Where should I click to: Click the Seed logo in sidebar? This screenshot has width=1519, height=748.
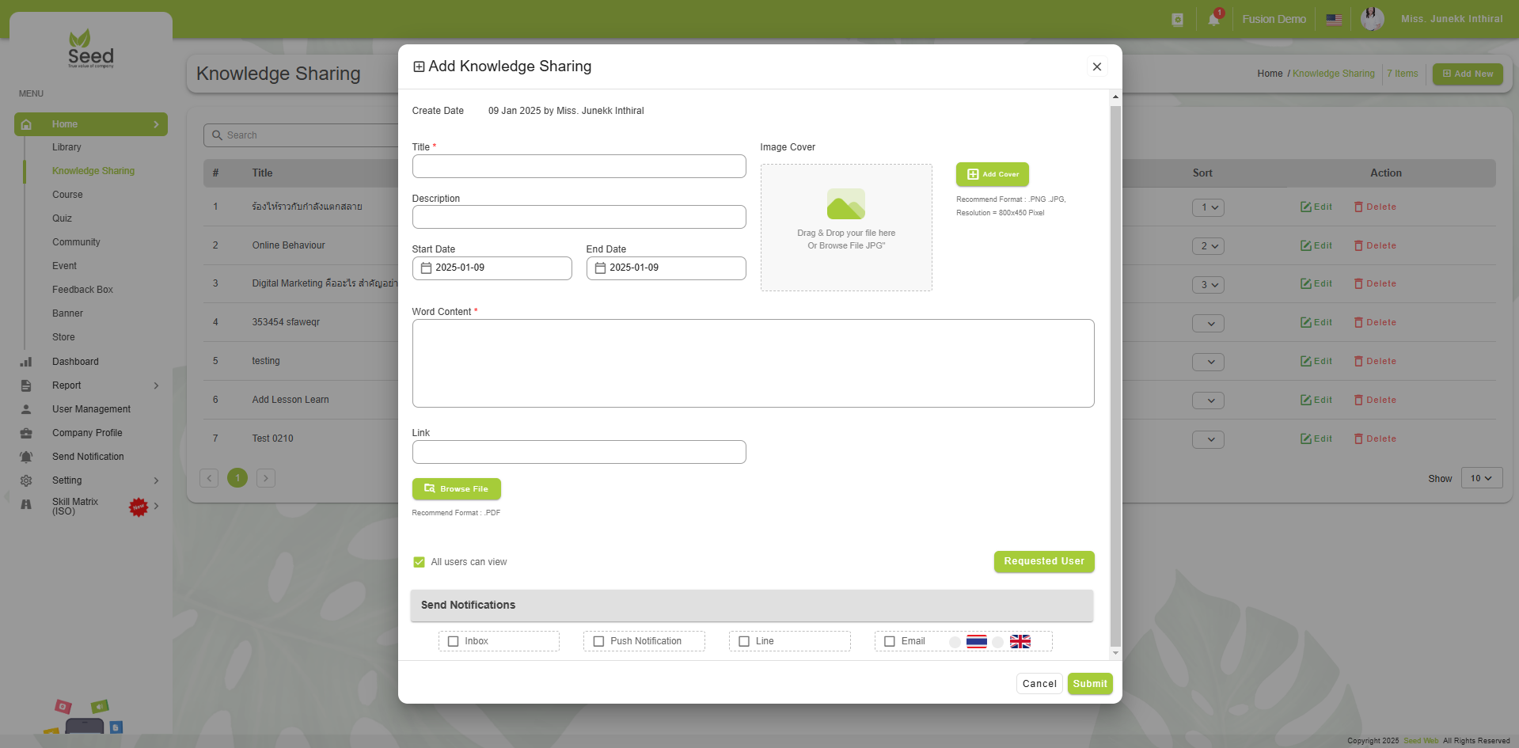pos(91,49)
